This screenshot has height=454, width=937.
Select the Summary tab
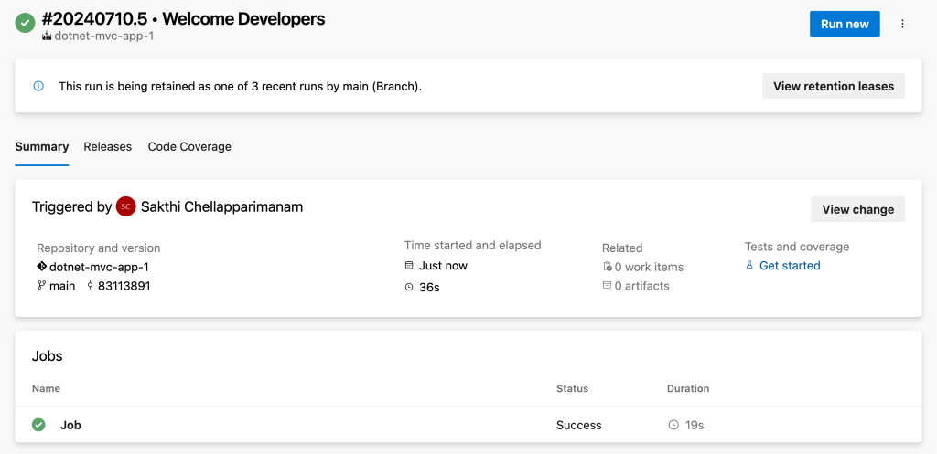point(42,146)
